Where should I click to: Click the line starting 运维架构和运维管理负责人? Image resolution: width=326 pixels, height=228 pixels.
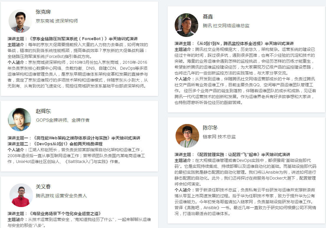click(78, 74)
